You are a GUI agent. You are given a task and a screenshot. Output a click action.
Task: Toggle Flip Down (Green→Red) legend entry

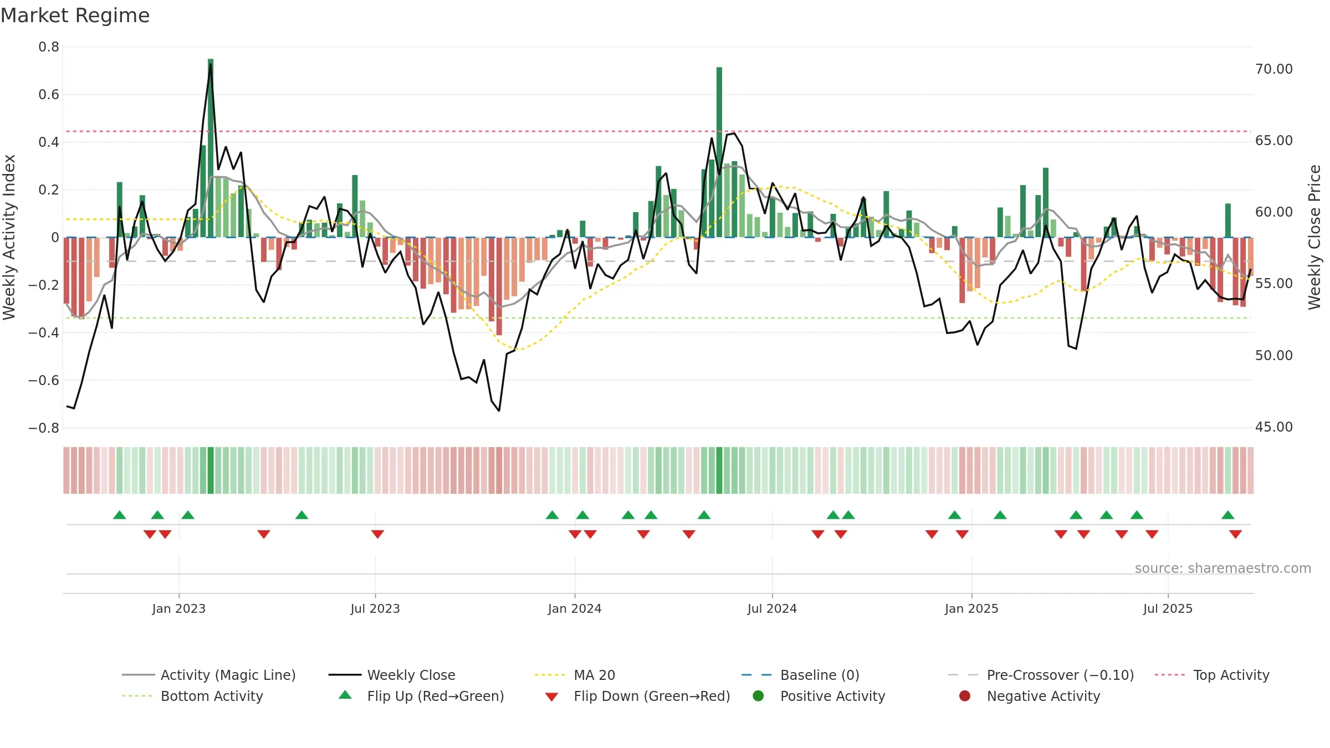(637, 696)
